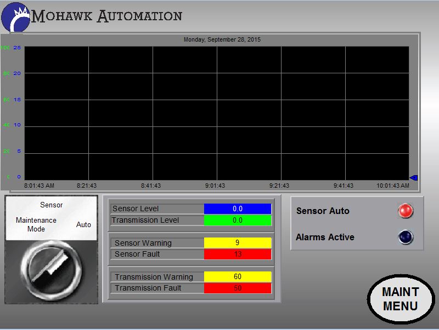The height and width of the screenshot is (330, 439).
Task: Select the Sensor Level value field
Action: point(238,209)
